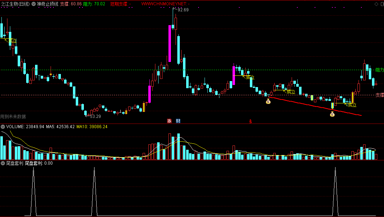Click the blue 财 marker icon
This screenshot has height=217, width=384.
178,121
